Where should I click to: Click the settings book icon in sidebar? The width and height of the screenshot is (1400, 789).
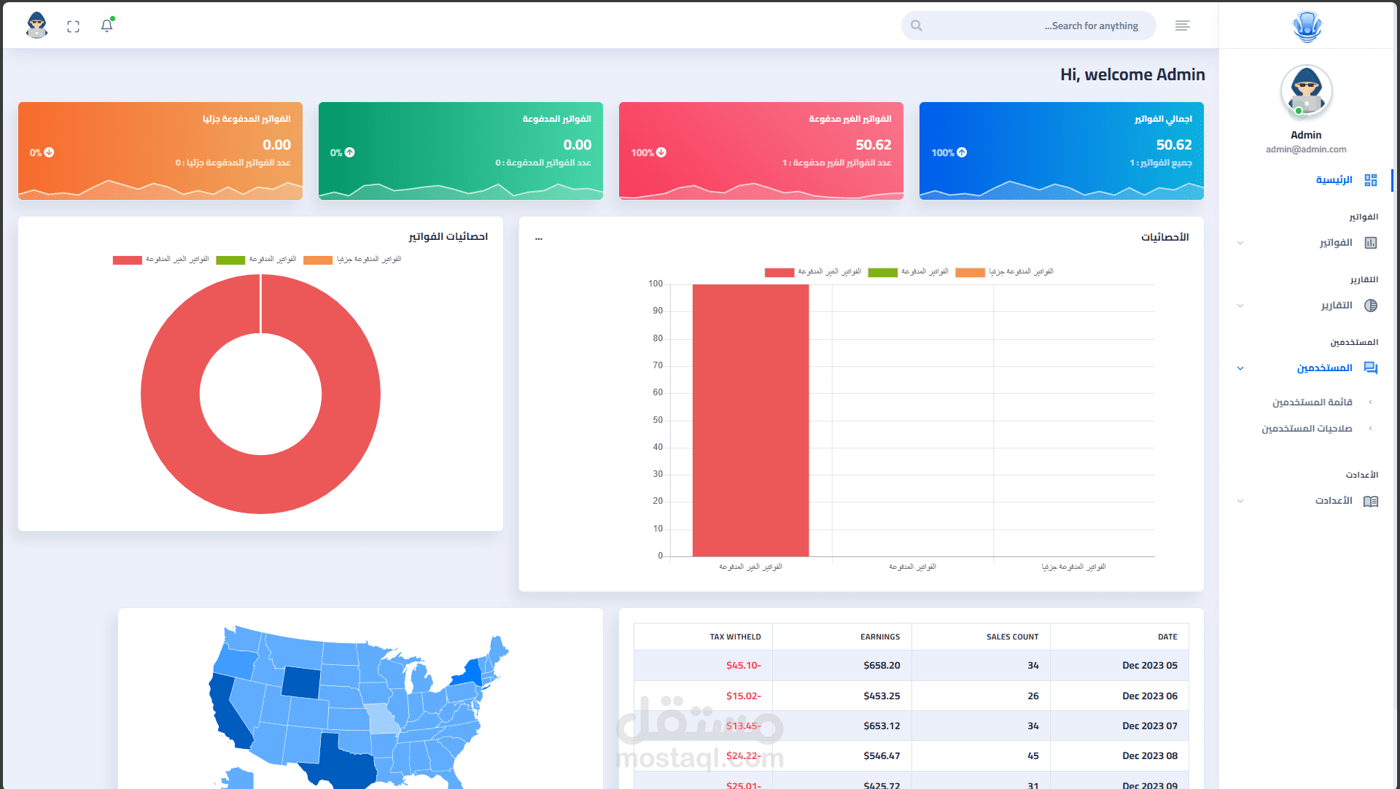[x=1371, y=501]
